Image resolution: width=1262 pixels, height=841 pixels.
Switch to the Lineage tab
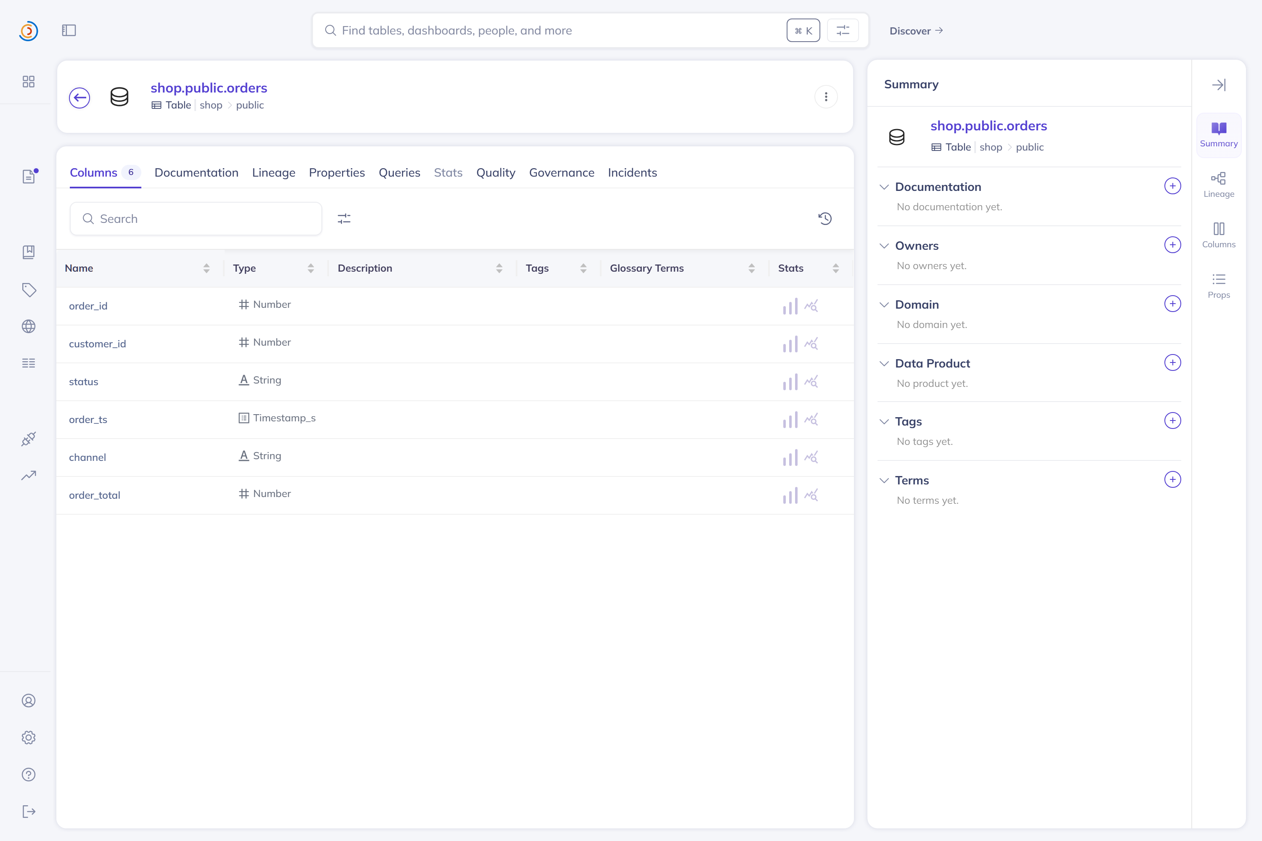coord(274,173)
